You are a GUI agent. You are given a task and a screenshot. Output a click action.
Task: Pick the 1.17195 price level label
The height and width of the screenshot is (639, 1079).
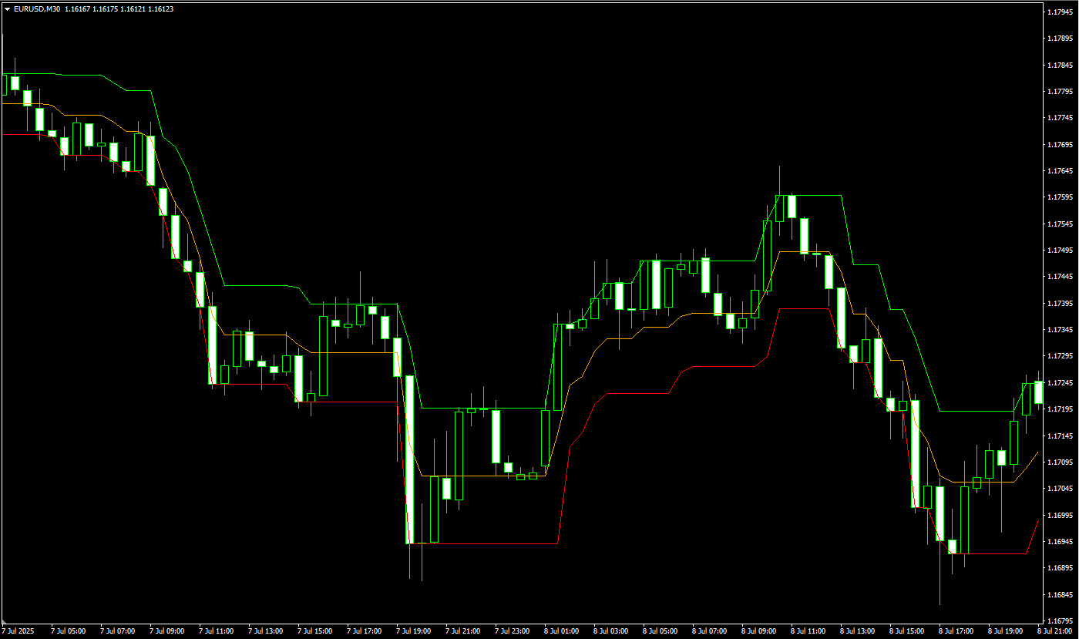tap(1061, 409)
